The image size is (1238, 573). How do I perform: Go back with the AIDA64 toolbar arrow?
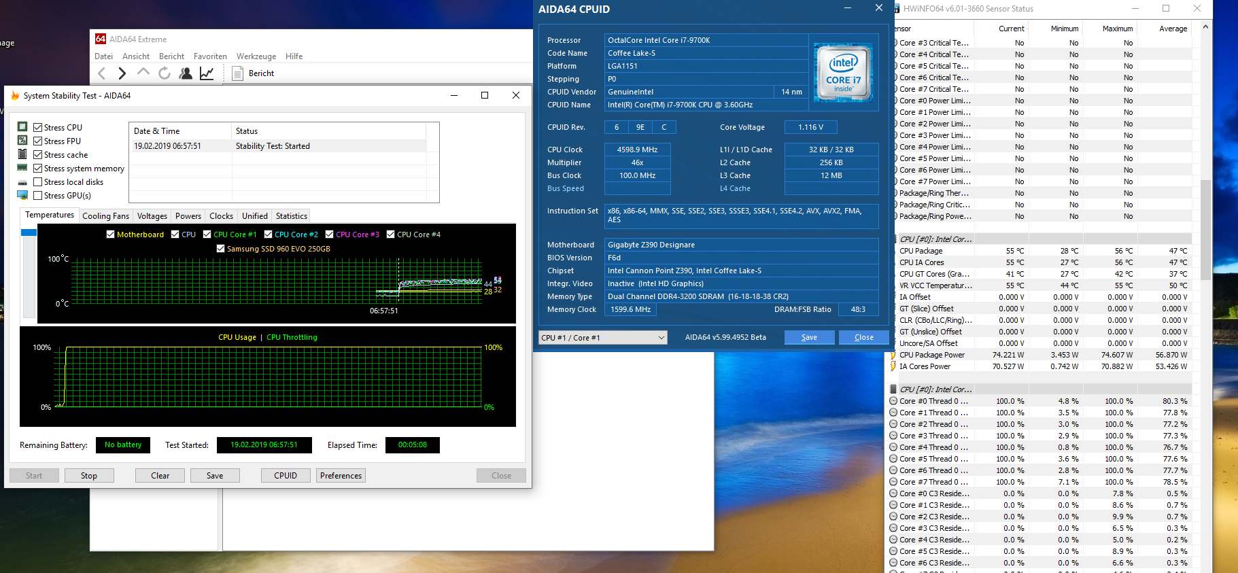click(102, 73)
